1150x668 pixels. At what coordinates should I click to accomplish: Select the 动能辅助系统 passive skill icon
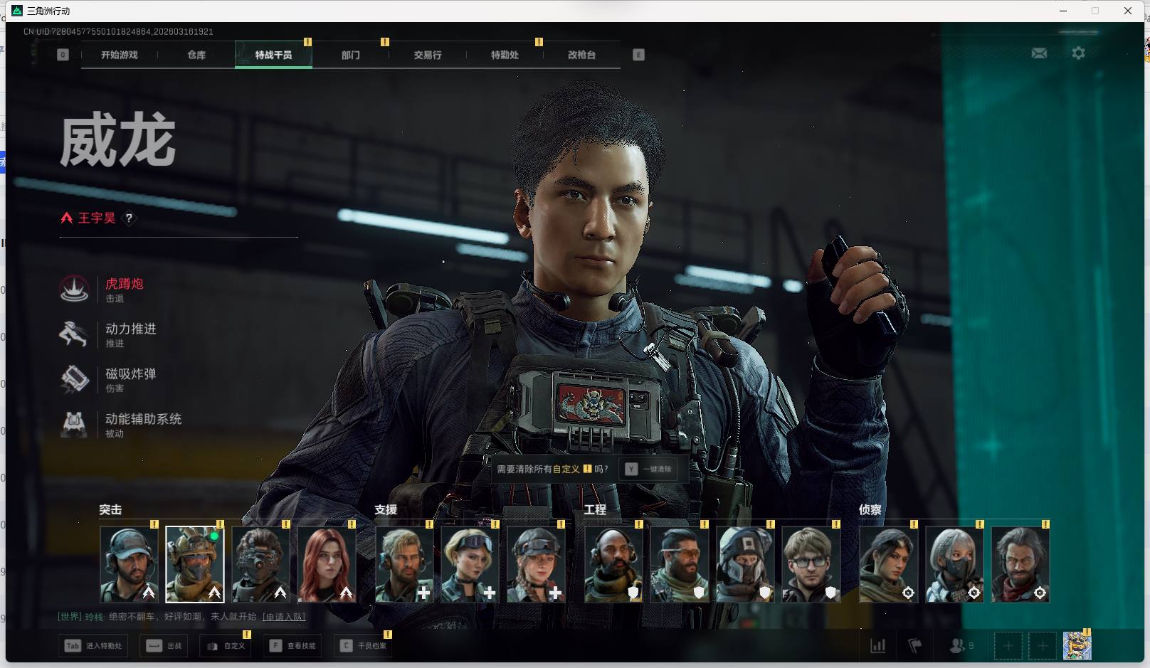pos(74,424)
